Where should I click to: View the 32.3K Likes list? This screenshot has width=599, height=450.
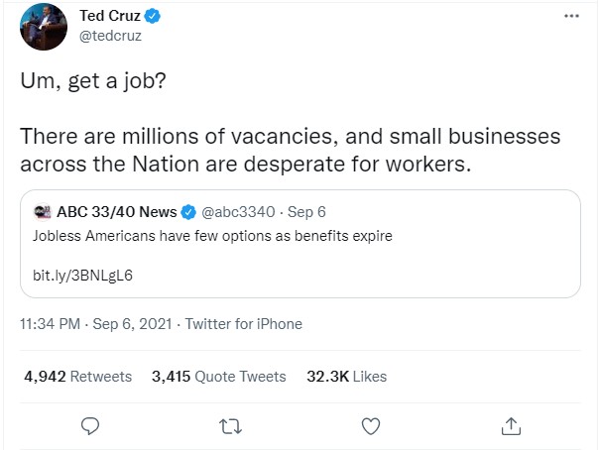tap(347, 377)
